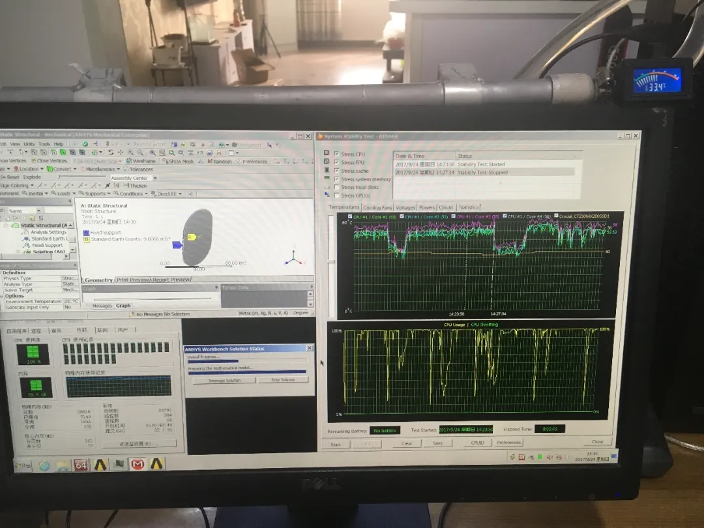Collapse the Static Structural tree node
This screenshot has height=528, width=704.
click(x=6, y=226)
